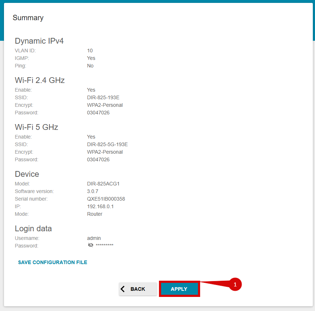The image size is (315, 311).
Task: Select the SSID value DIR-825-193E
Action: point(103,97)
